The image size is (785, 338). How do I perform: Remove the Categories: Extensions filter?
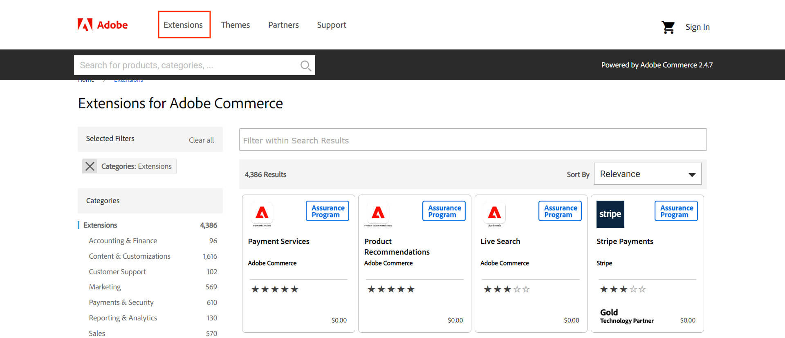click(90, 166)
